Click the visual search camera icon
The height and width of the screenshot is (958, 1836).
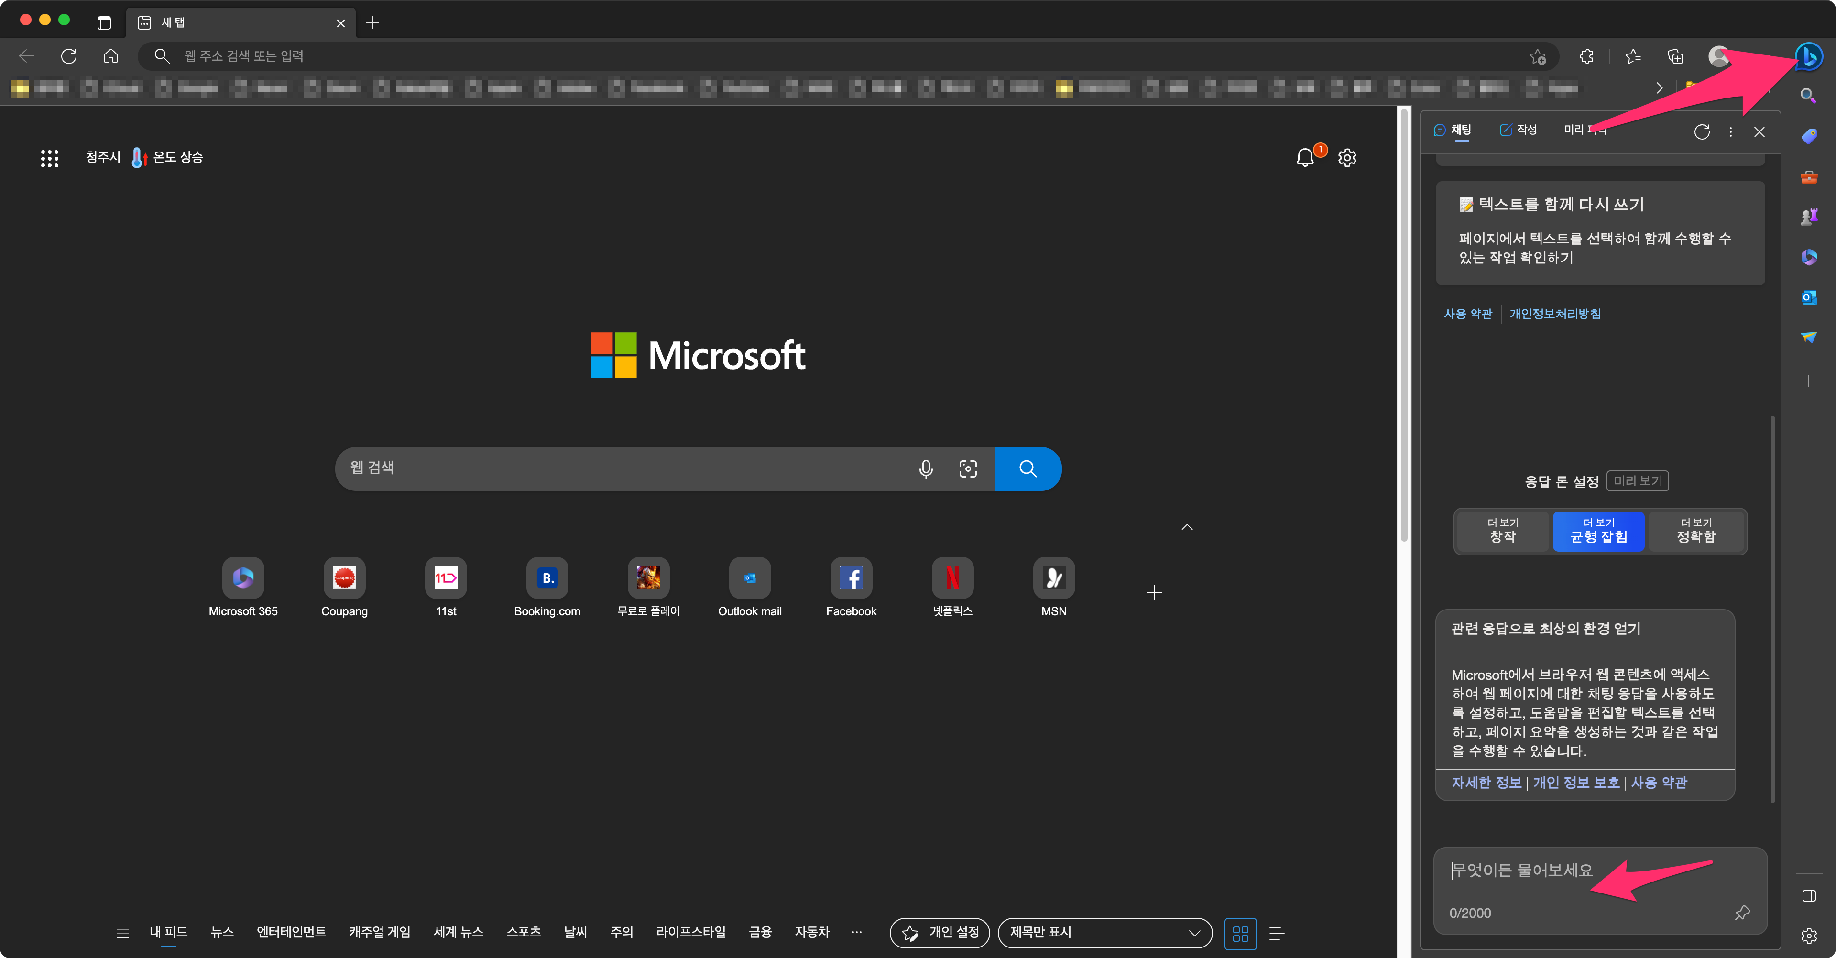pyautogui.click(x=967, y=468)
